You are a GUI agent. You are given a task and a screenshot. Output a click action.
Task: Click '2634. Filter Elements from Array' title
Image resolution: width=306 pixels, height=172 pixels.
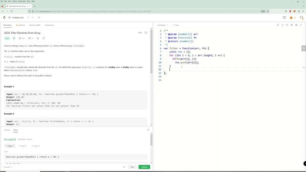tap(22, 33)
